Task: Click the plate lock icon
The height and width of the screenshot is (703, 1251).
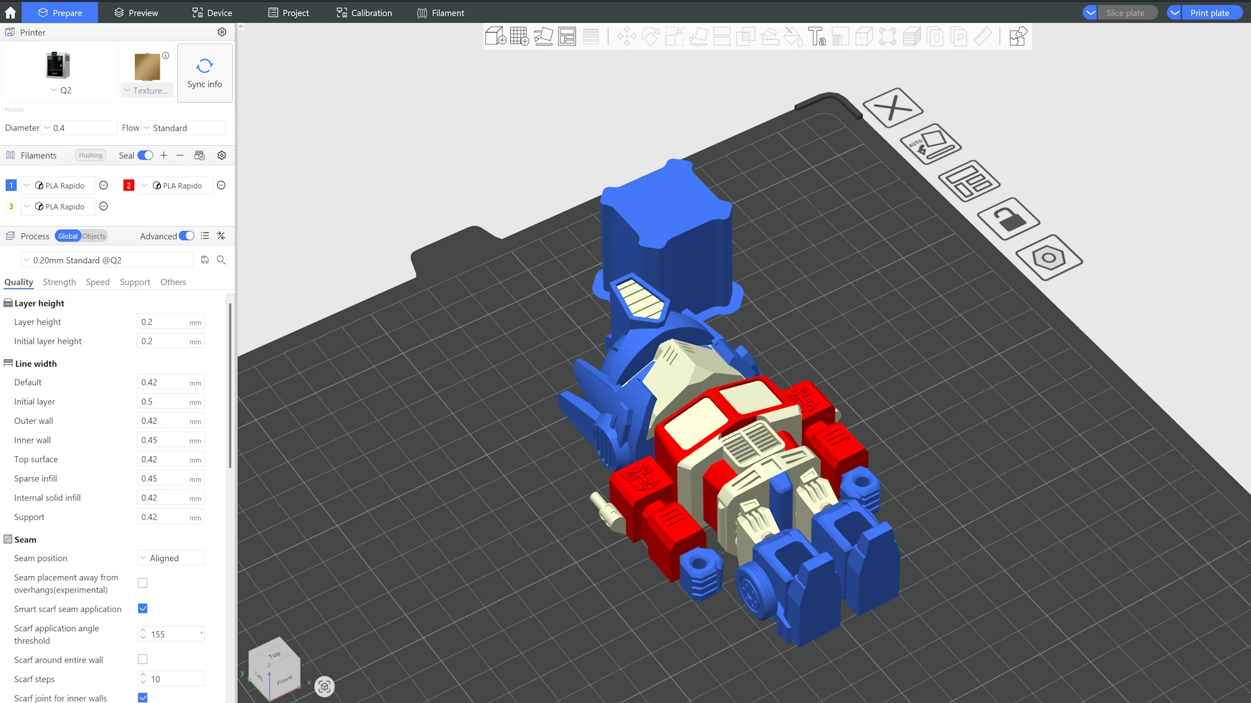Action: 1008,219
